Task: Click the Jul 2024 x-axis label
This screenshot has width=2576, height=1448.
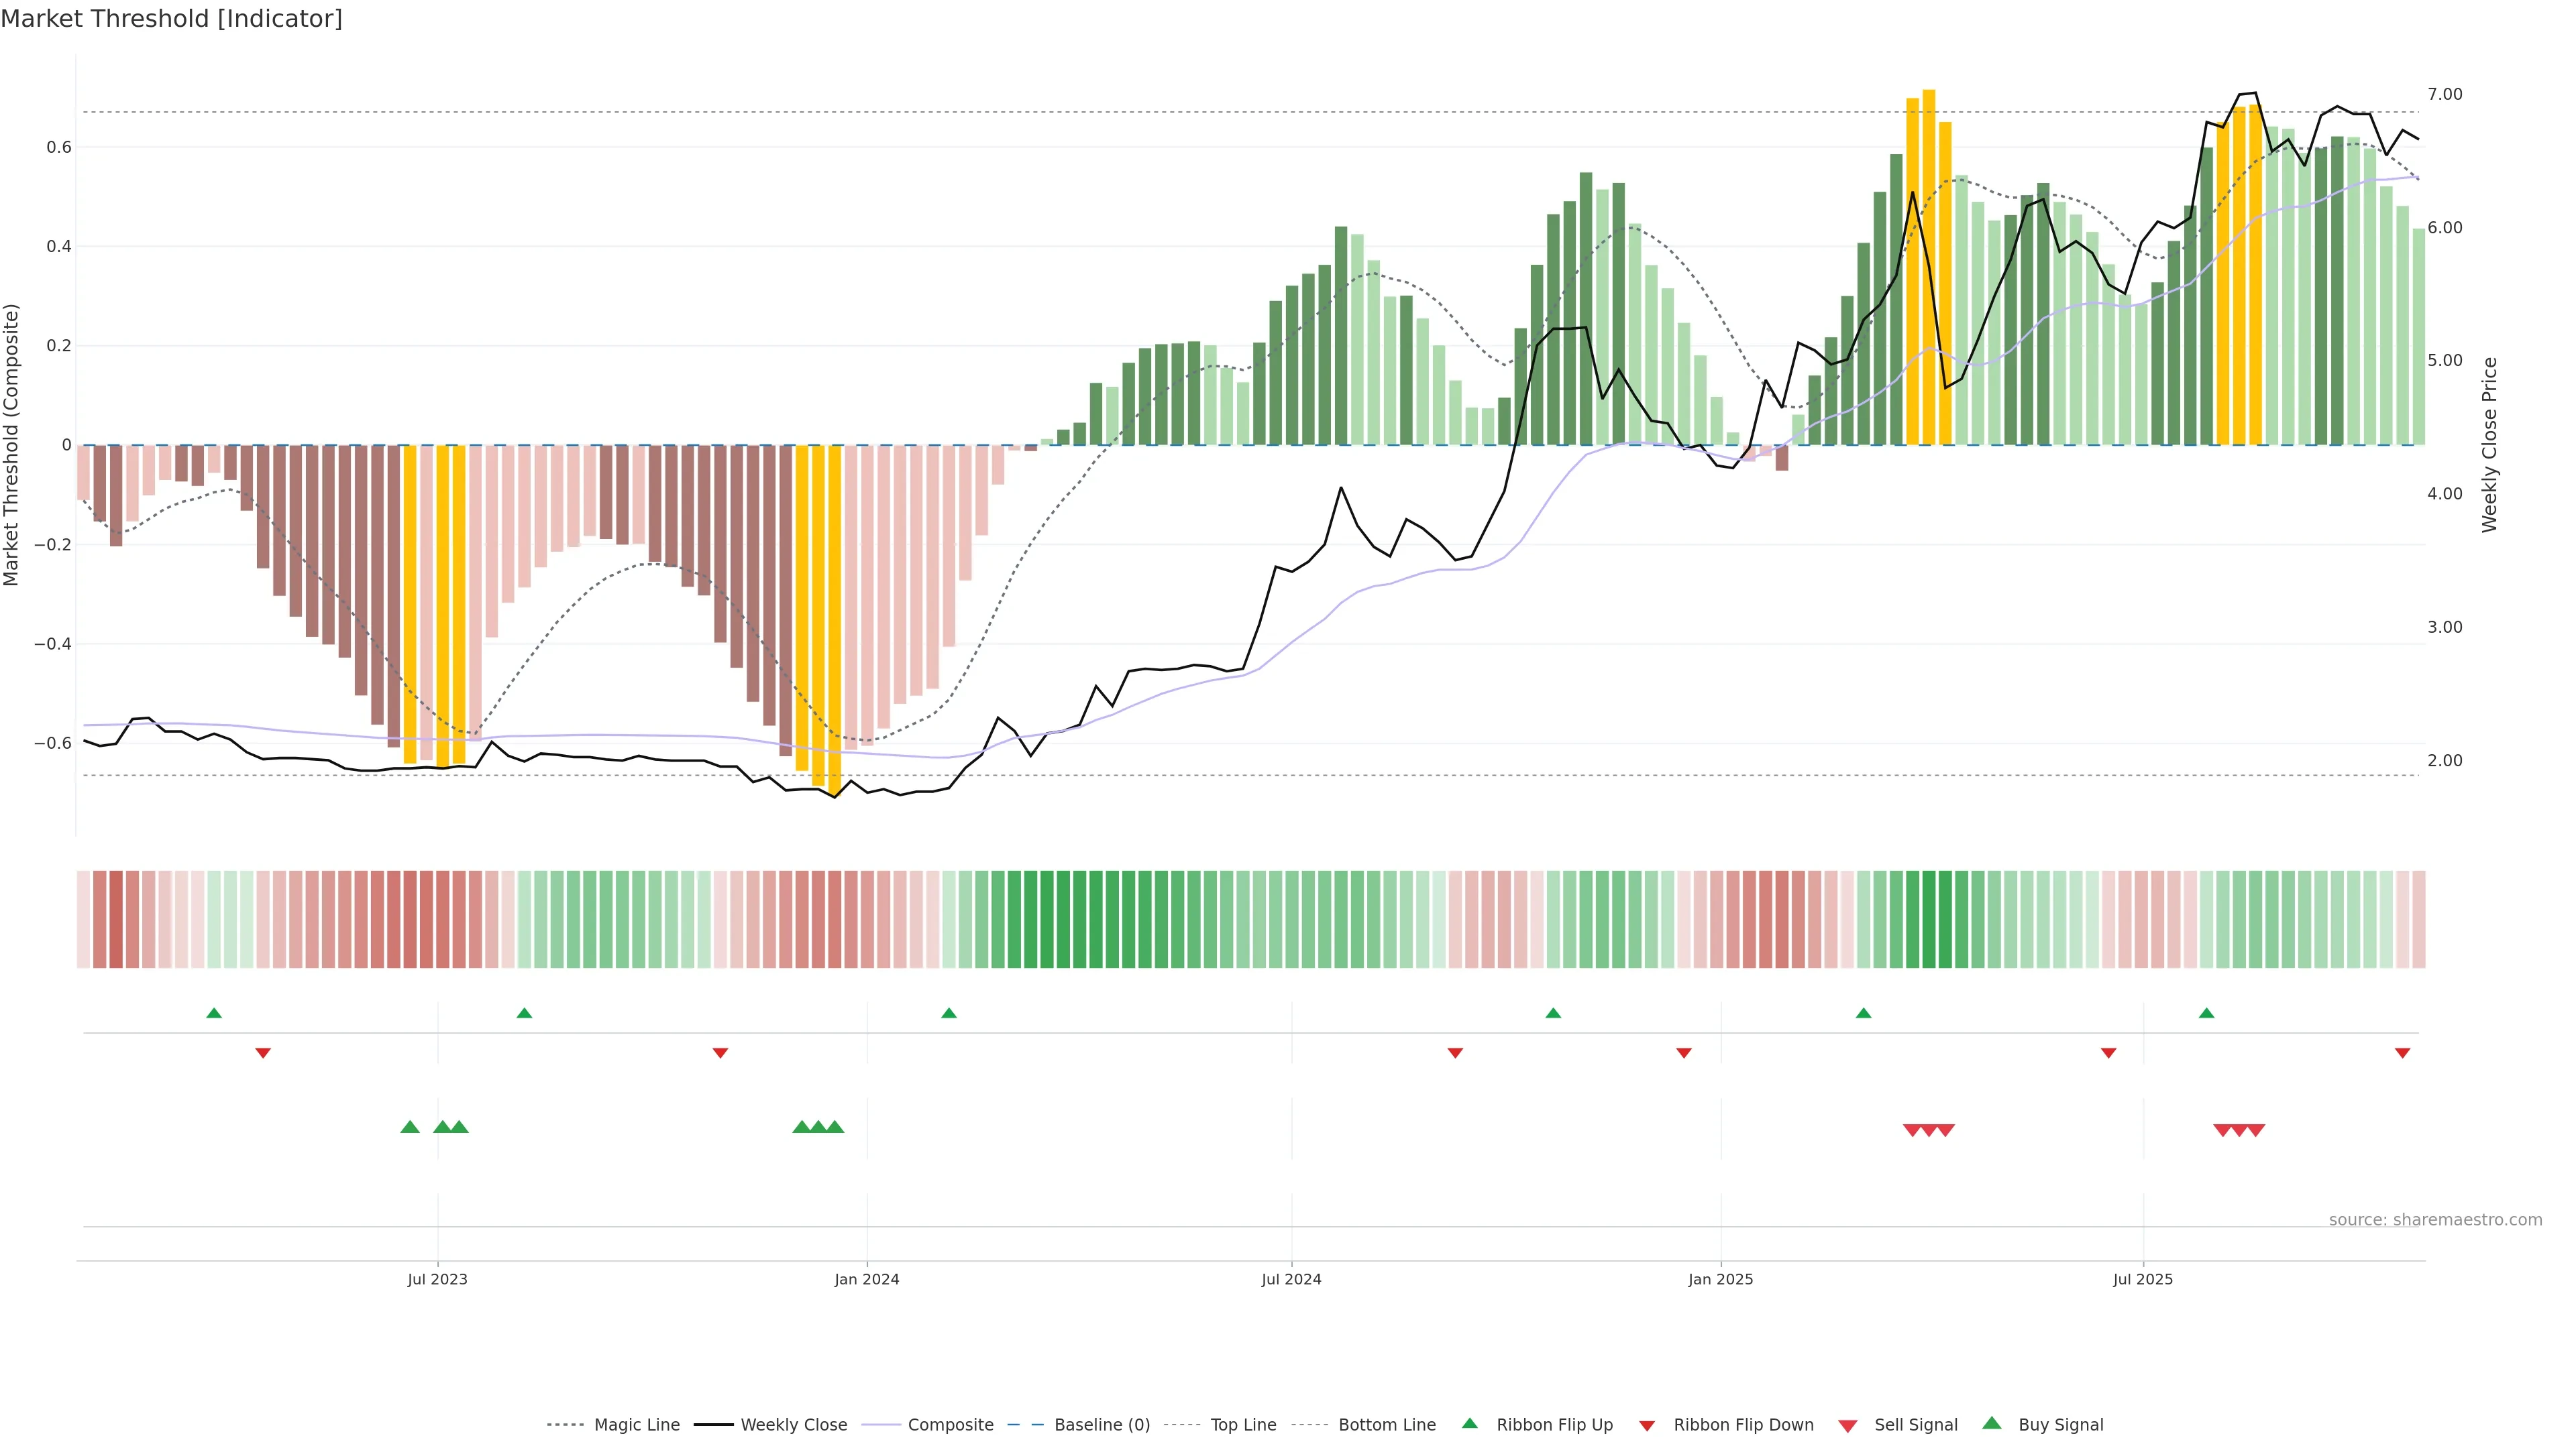Action: [x=1291, y=1279]
